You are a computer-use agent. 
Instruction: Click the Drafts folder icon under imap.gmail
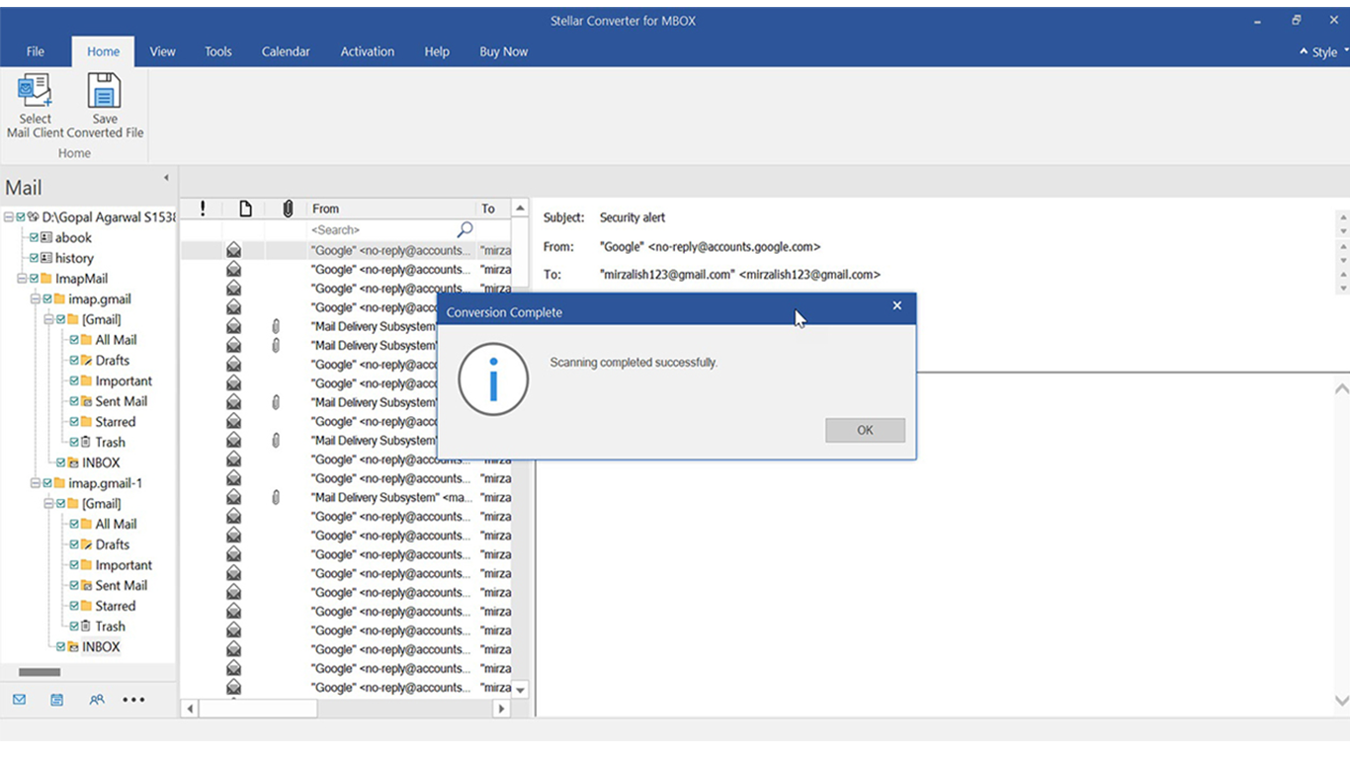(x=86, y=360)
